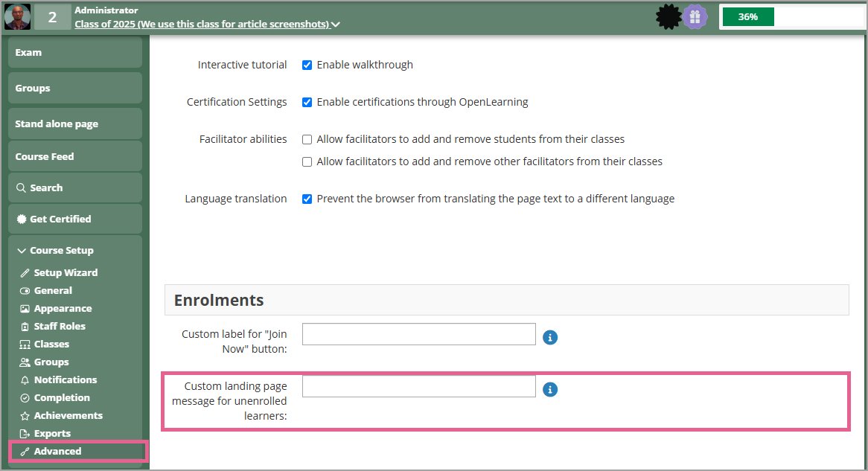The height and width of the screenshot is (471, 868).
Task: Click the black badge icon in header
Action: [668, 17]
